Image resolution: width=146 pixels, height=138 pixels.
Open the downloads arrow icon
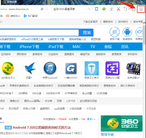pyautogui.click(x=111, y=9)
